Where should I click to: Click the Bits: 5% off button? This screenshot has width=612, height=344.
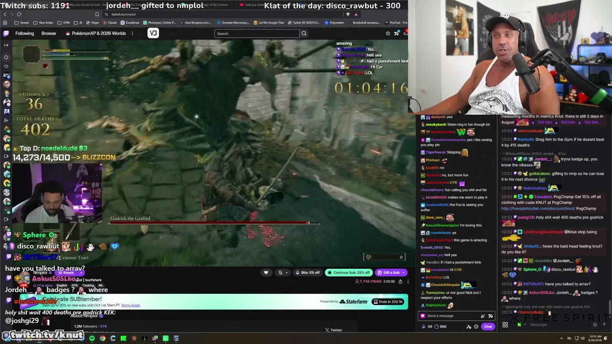(308, 272)
